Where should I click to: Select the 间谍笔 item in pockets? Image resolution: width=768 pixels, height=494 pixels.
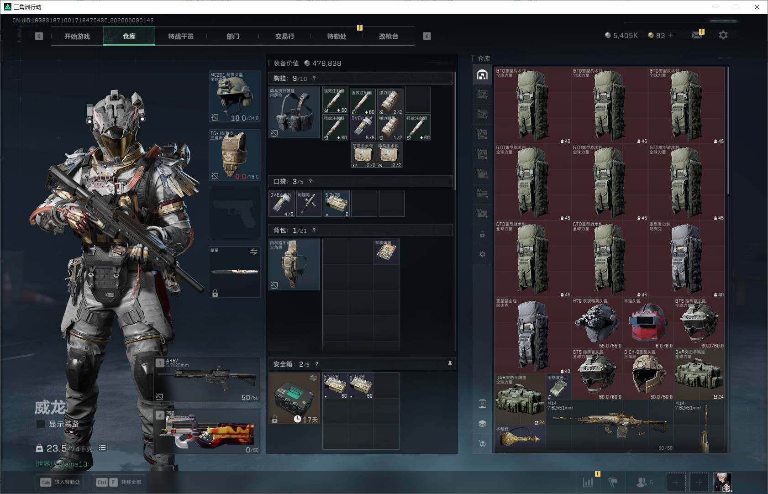click(309, 204)
